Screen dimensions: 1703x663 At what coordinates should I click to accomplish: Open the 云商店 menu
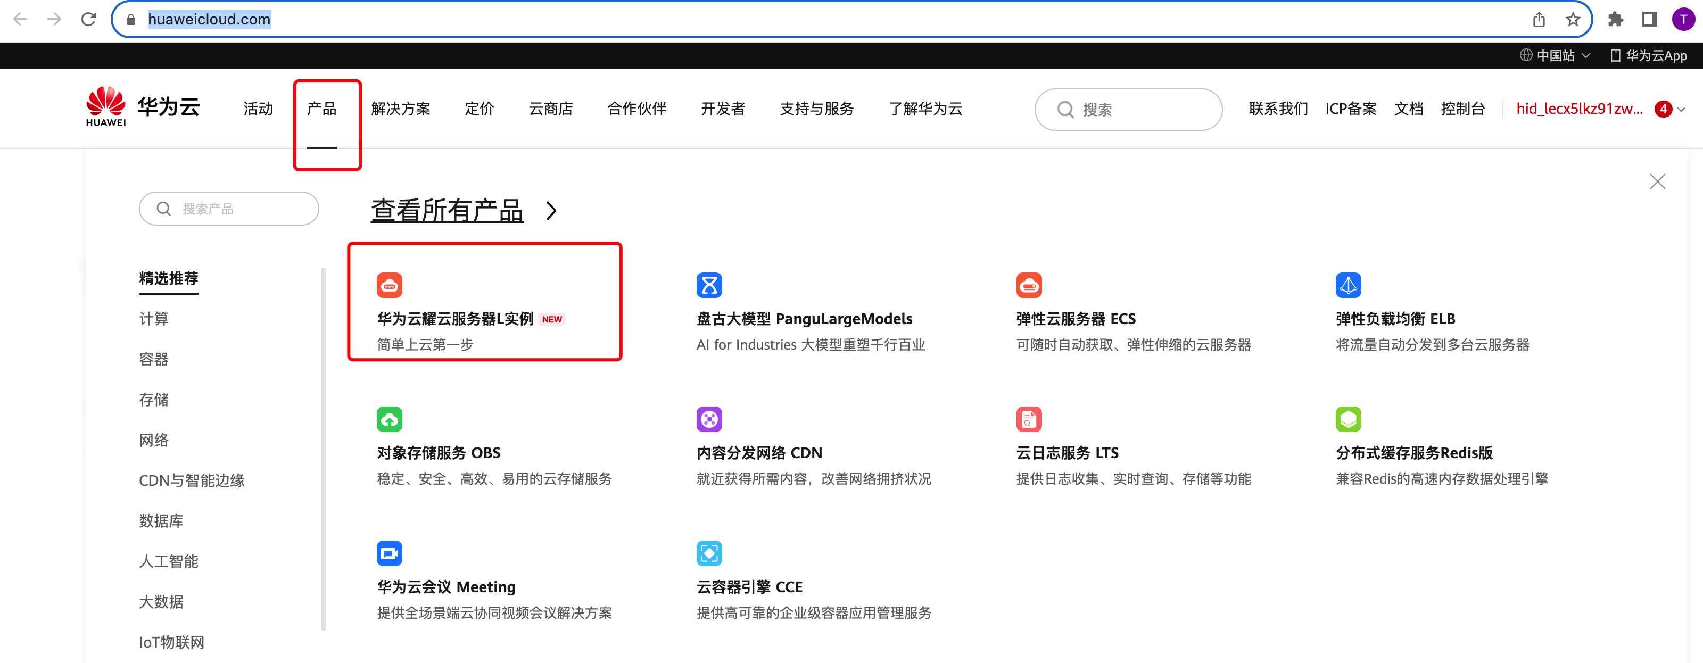tap(551, 109)
